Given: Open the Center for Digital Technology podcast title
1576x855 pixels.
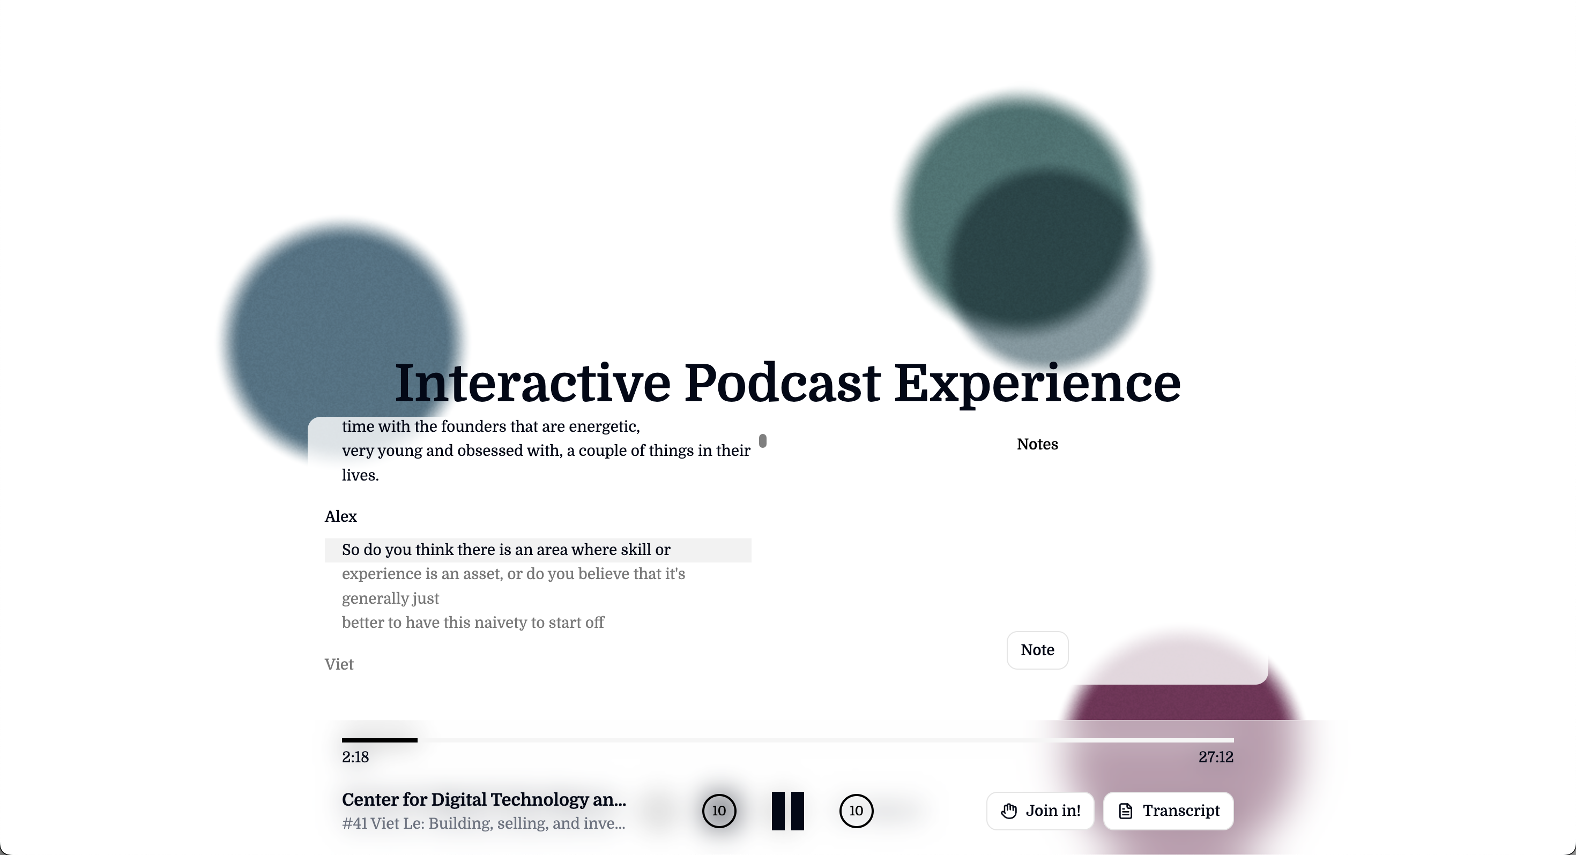Looking at the screenshot, I should [x=484, y=799].
